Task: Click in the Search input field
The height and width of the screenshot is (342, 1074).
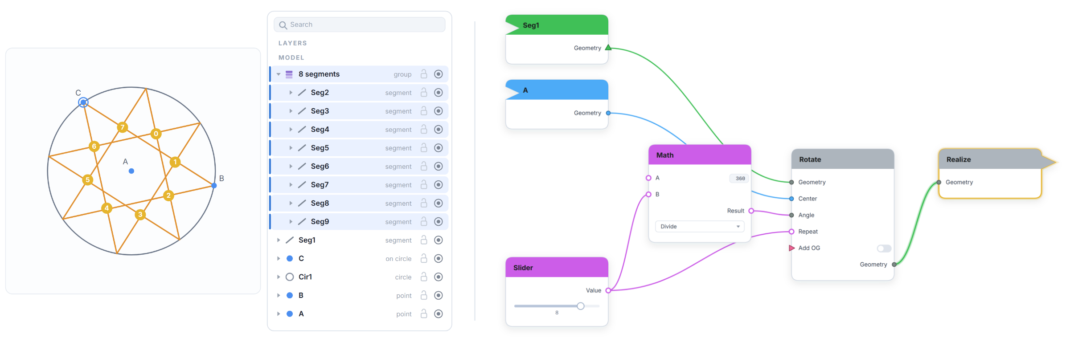Action: [359, 25]
